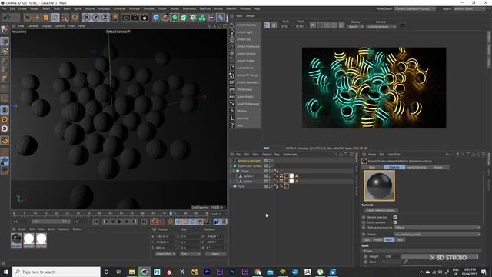Open Texture preview size dropdown
492x277 pixels.
click(437, 228)
